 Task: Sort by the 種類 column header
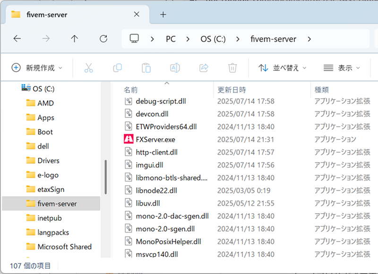click(x=344, y=90)
